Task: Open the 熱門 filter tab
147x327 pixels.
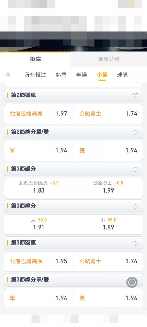Action: 61,75
